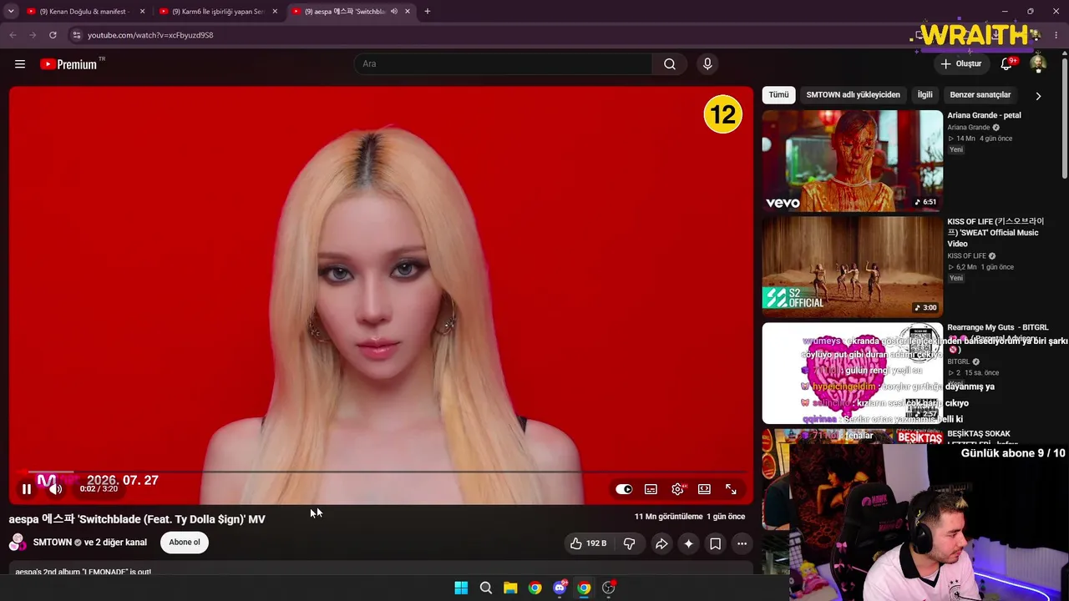Open more actions three-dot menu

[x=742, y=543]
